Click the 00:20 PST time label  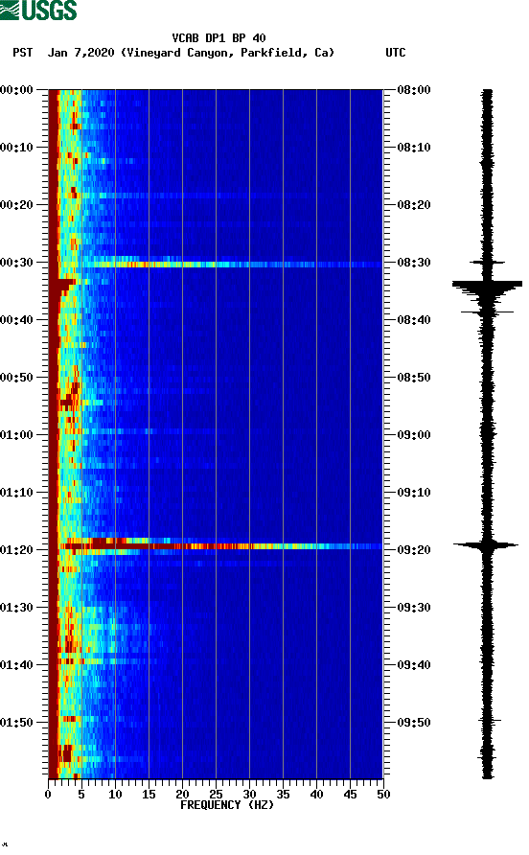pos(17,205)
